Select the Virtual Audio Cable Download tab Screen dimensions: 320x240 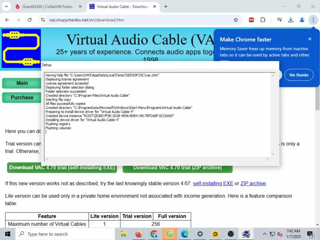pyautogui.click(x=122, y=7)
